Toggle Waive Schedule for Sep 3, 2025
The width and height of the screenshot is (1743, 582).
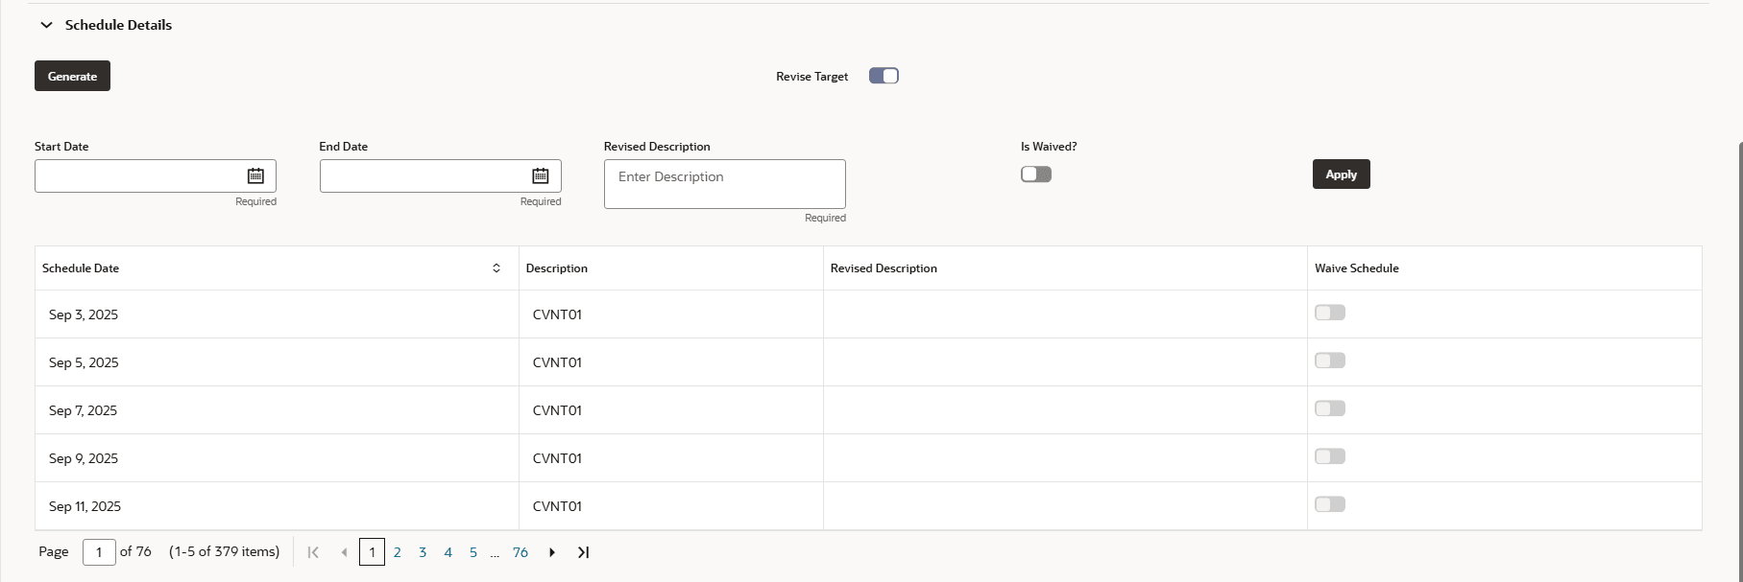(1330, 313)
